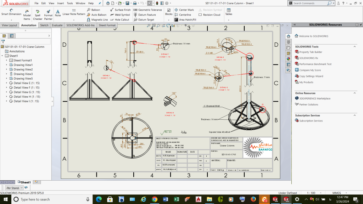Click the filter icon in feature tree
363x204 pixels.
click(3, 41)
